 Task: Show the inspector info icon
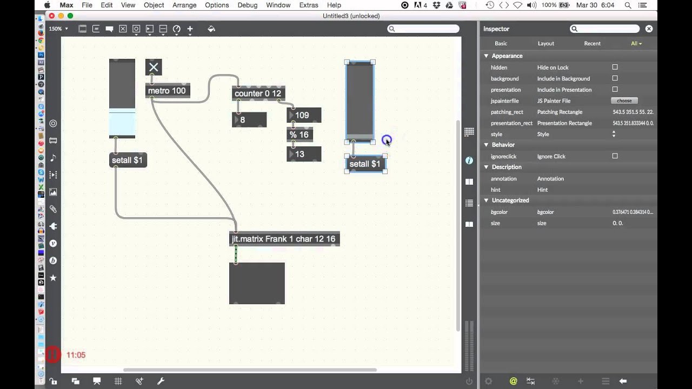click(x=469, y=160)
